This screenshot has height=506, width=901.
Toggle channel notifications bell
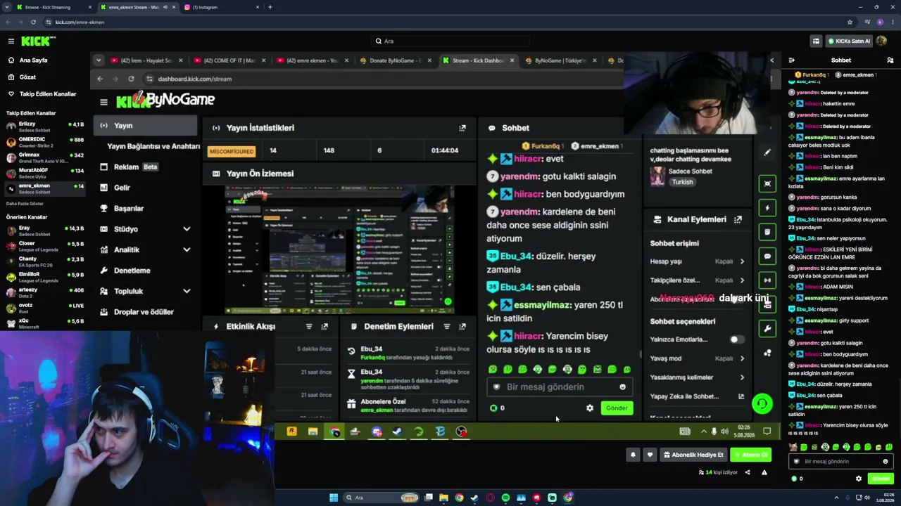(633, 455)
